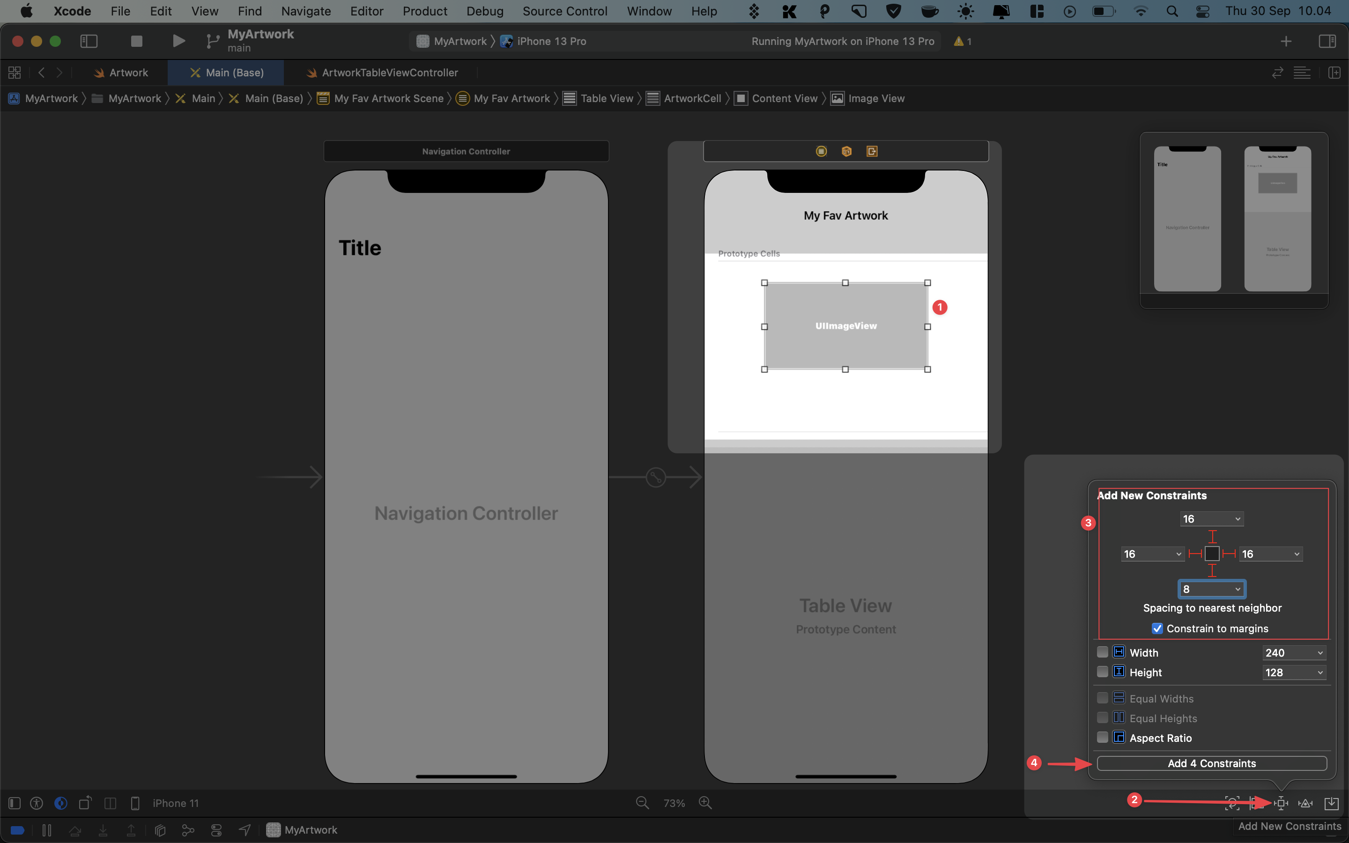Viewport: 1349px width, 843px height.
Task: Toggle Constrain to margins checkbox
Action: tap(1157, 629)
